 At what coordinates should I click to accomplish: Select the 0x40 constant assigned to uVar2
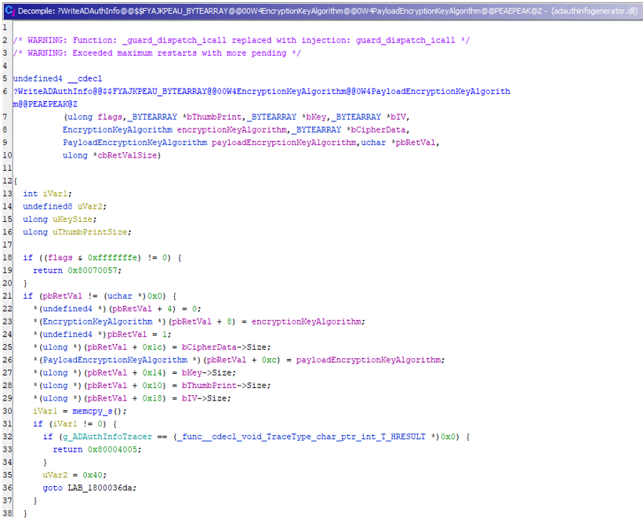tap(93, 475)
